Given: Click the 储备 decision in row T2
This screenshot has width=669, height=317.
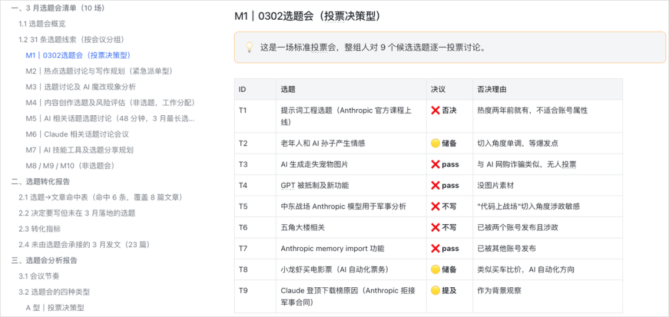Looking at the screenshot, I should pos(444,144).
